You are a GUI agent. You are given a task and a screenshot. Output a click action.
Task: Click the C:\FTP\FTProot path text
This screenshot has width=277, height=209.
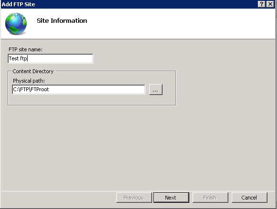[31, 89]
